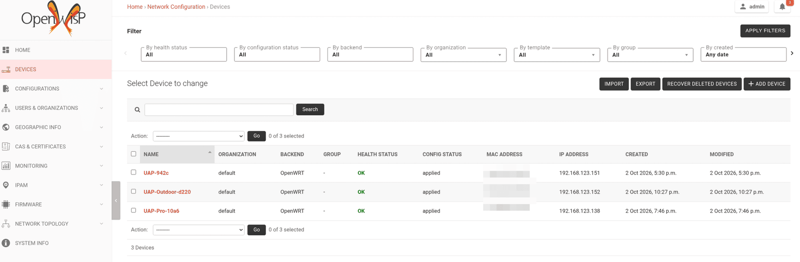Image resolution: width=800 pixels, height=262 pixels.
Task: Click Recover Deleted Devices button
Action: 702,84
